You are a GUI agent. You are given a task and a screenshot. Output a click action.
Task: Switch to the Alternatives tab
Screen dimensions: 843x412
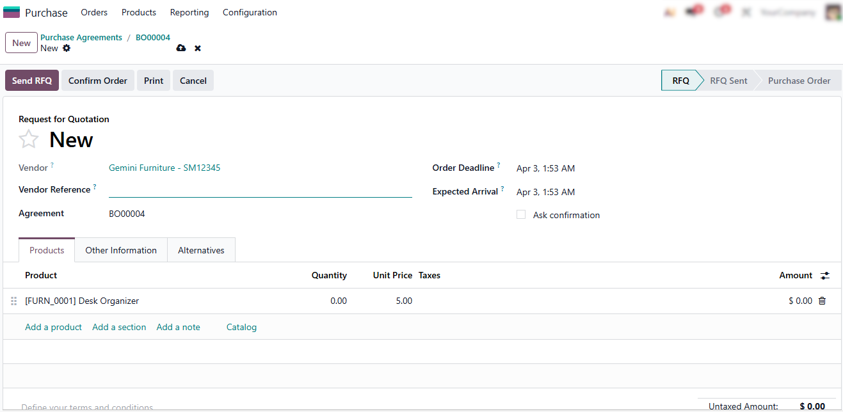pos(201,250)
